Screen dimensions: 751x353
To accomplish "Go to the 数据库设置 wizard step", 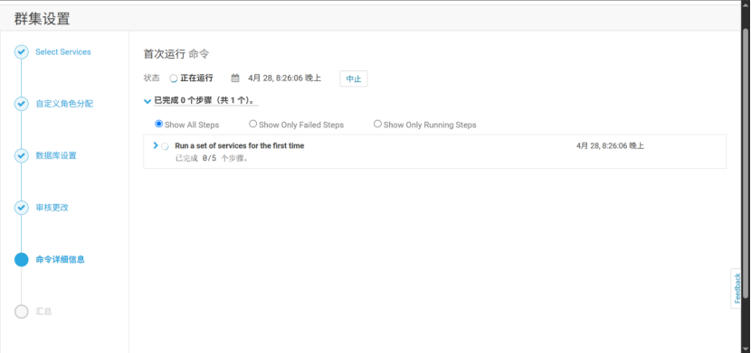I will [x=56, y=155].
